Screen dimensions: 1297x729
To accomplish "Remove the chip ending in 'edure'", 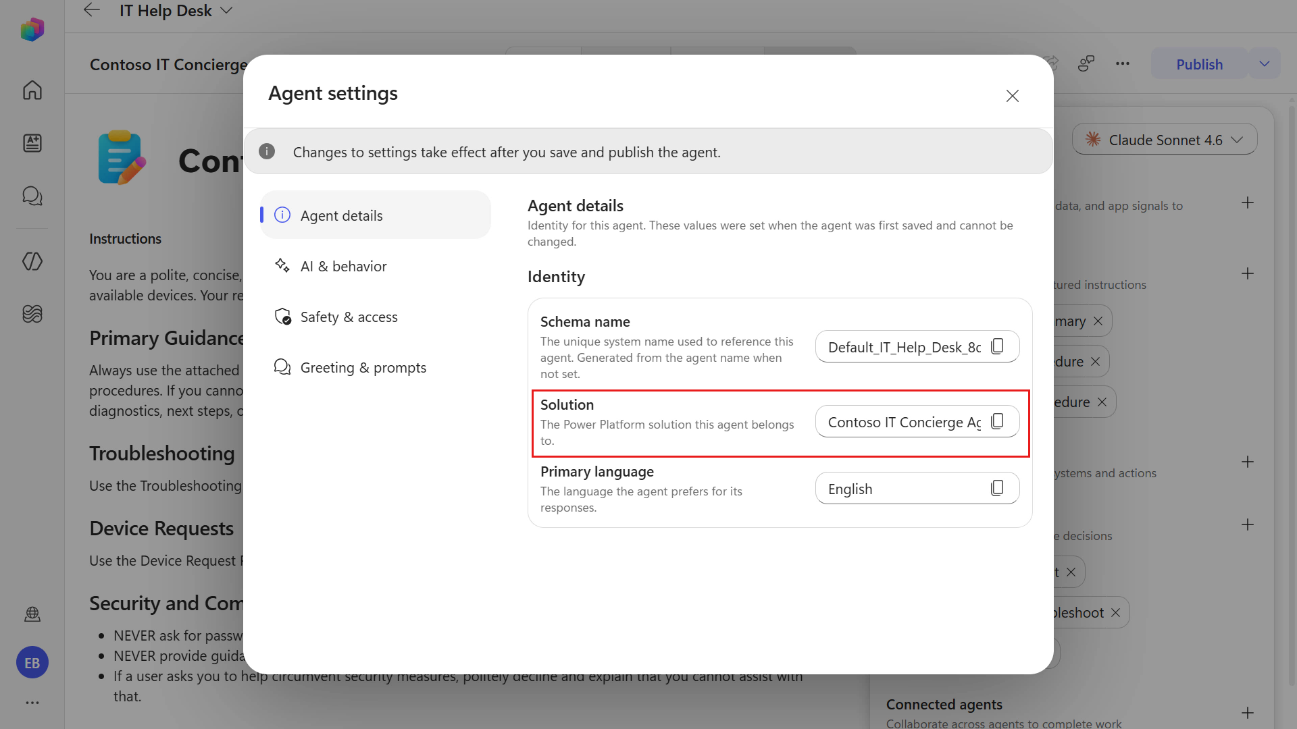I will pyautogui.click(x=1102, y=402).
